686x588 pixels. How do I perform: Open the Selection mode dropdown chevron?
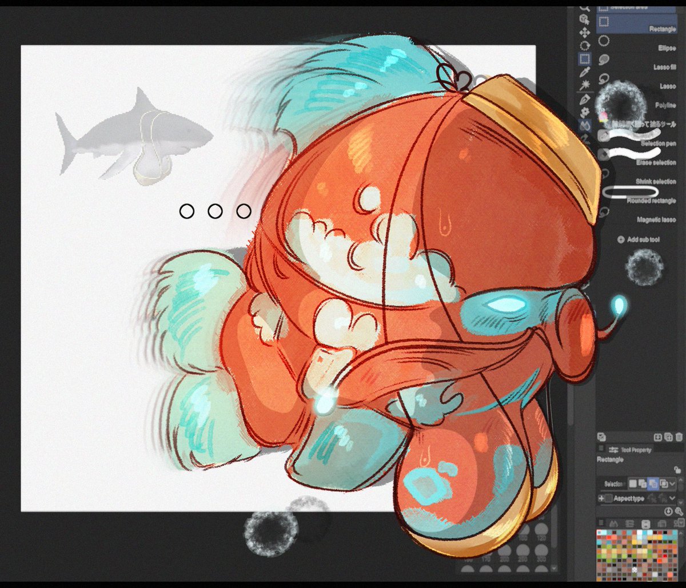pos(673,483)
